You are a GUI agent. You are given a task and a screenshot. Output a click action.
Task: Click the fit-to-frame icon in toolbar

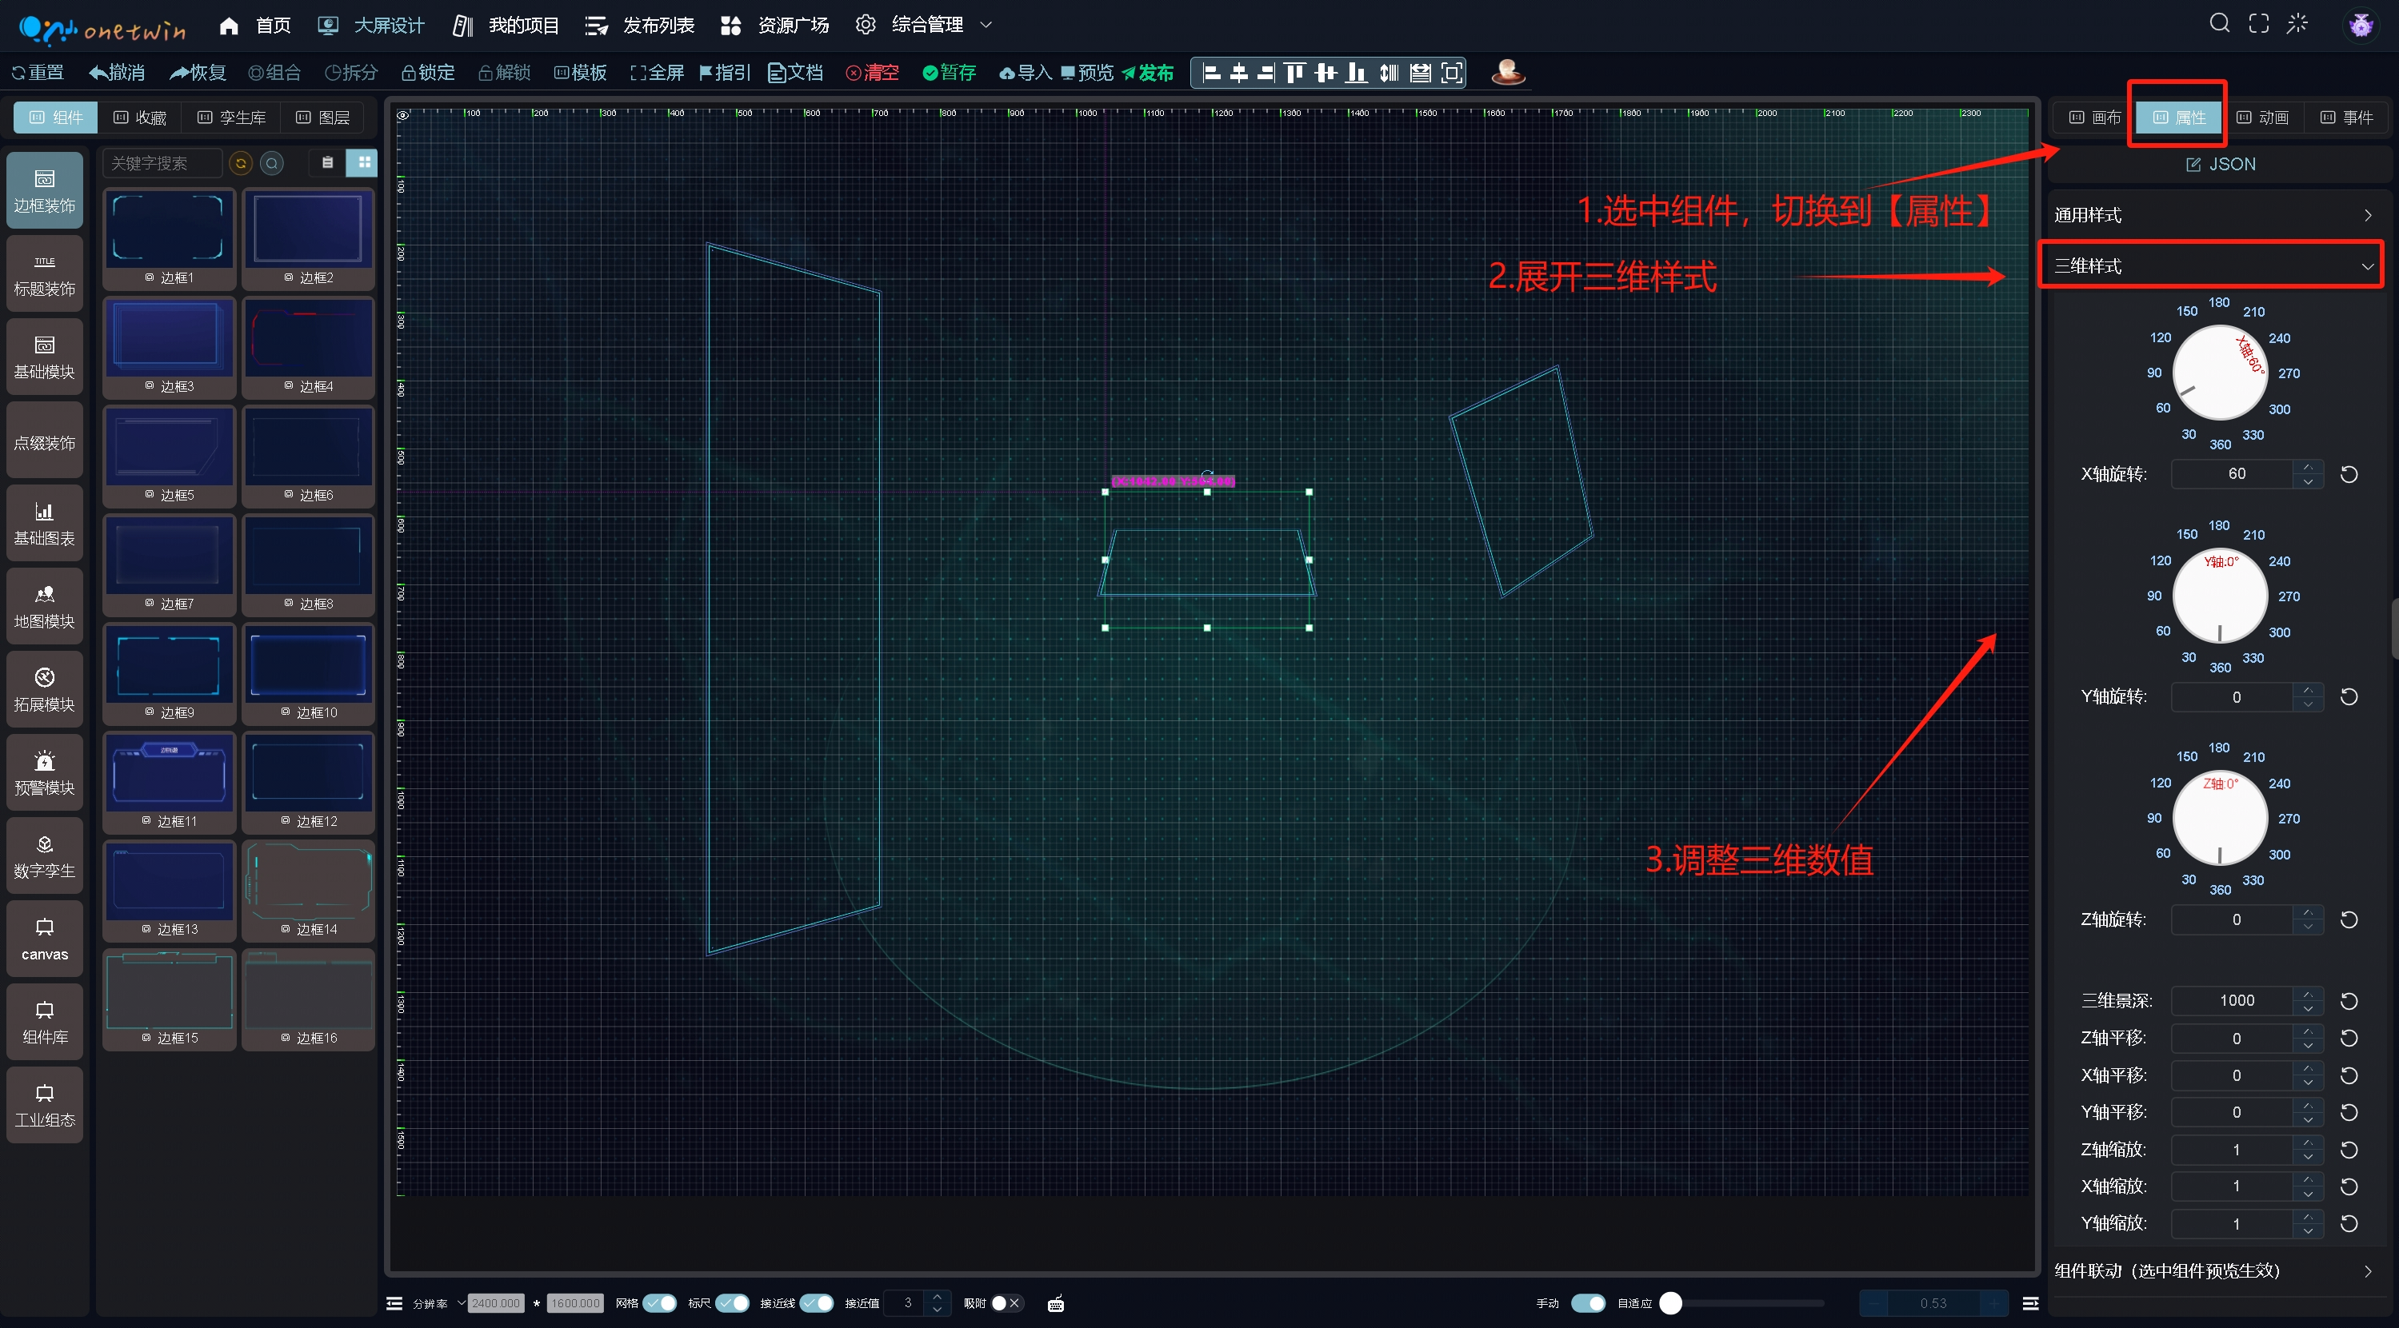pos(1451,73)
